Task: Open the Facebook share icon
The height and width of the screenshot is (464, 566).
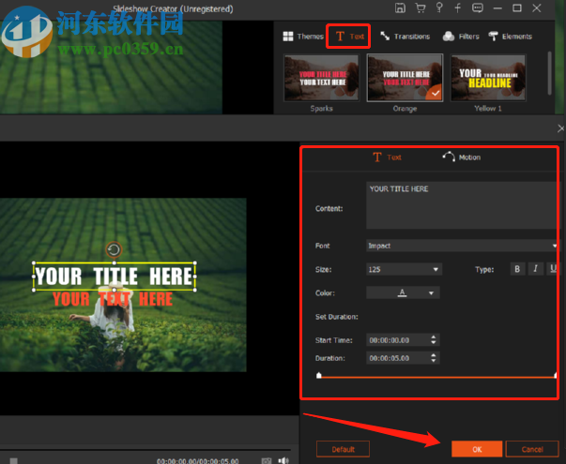Action: coord(458,7)
